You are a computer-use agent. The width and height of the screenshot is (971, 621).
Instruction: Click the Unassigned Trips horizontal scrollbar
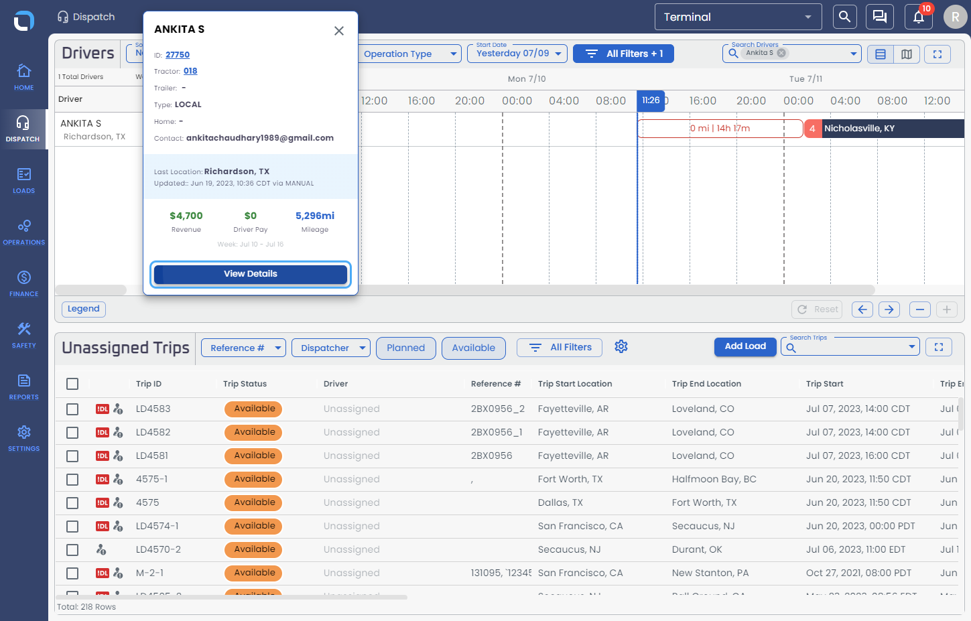231,597
